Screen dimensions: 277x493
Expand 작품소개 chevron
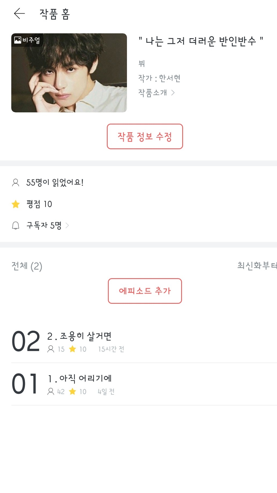click(173, 93)
